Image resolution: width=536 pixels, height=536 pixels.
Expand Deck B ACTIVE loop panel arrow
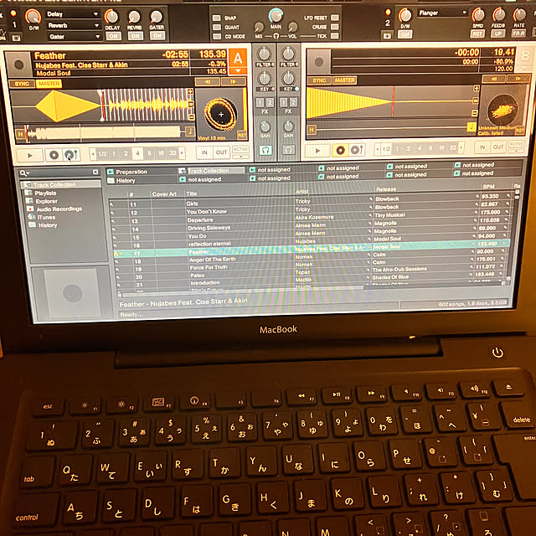tap(516, 151)
